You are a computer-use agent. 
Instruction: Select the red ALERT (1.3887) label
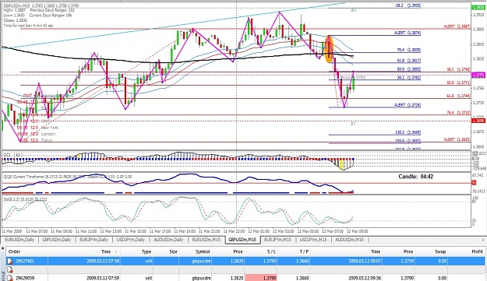457,26
